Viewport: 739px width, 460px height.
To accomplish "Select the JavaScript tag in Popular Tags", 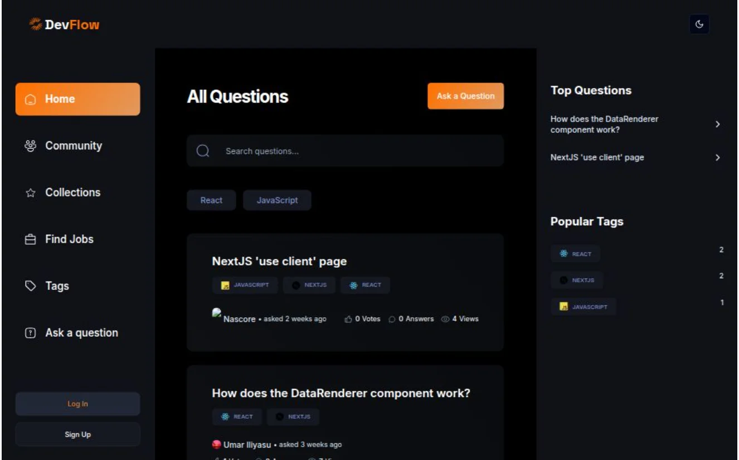I will click(x=583, y=307).
